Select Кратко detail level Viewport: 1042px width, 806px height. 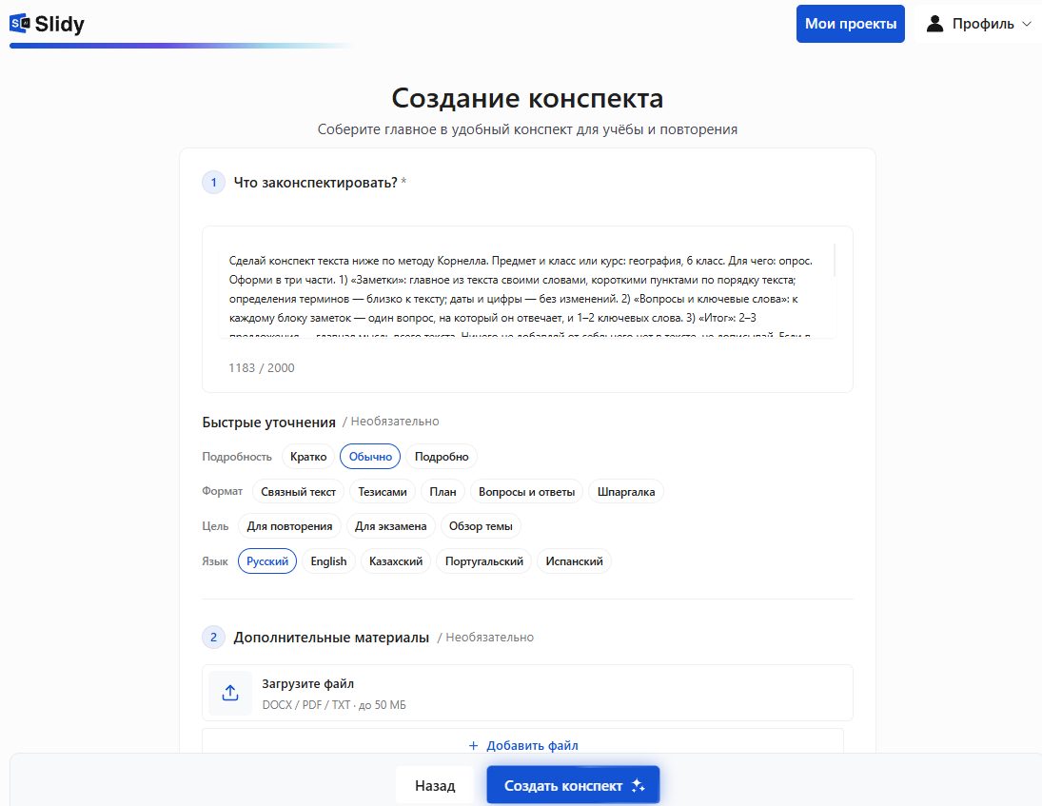coord(308,457)
